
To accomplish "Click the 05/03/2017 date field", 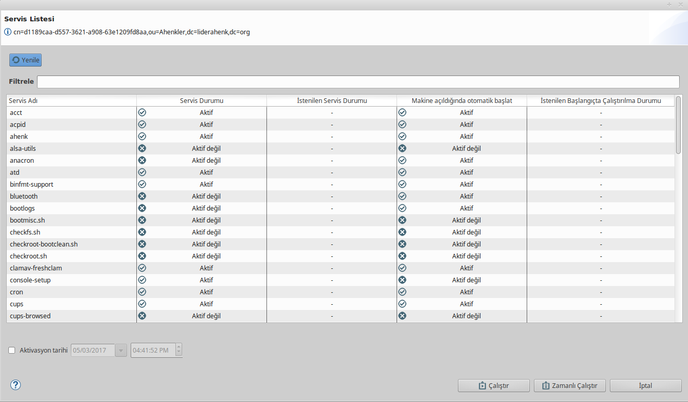I will (93, 351).
